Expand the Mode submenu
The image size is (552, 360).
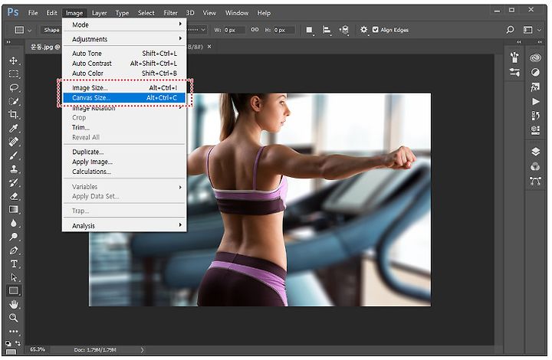[x=124, y=25]
